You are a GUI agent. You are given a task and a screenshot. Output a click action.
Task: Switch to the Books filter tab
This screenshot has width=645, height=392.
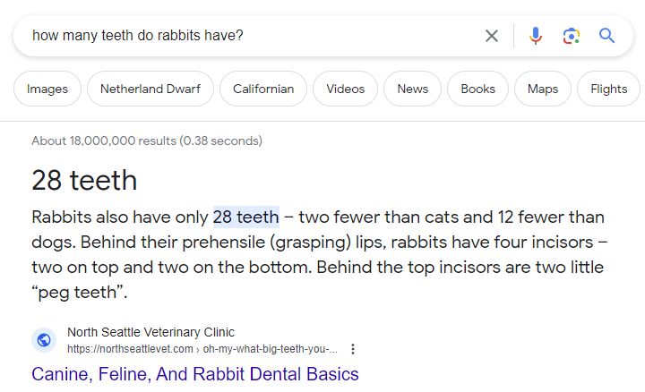pos(478,89)
